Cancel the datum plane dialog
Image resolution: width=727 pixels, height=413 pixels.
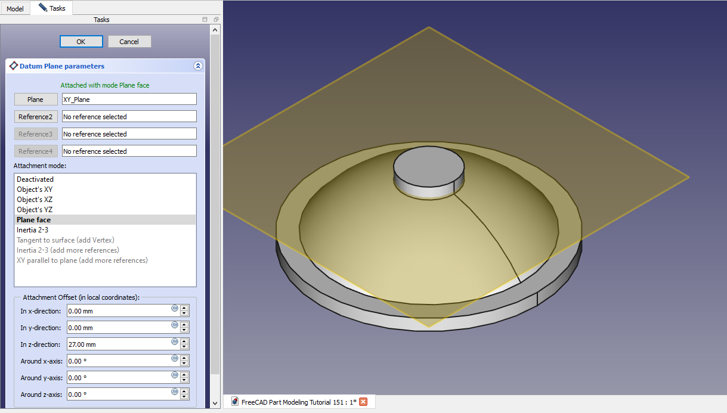(x=129, y=42)
